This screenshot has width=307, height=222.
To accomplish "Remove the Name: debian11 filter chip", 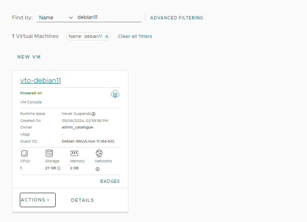I will (107, 37).
